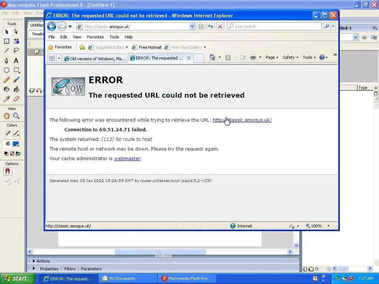Click the Free Hotmail link
The width and height of the screenshot is (379, 284).
point(147,47)
